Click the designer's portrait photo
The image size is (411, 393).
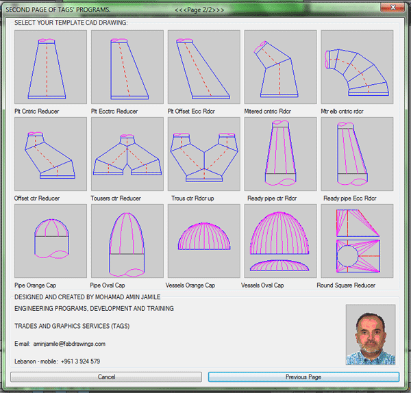371,335
